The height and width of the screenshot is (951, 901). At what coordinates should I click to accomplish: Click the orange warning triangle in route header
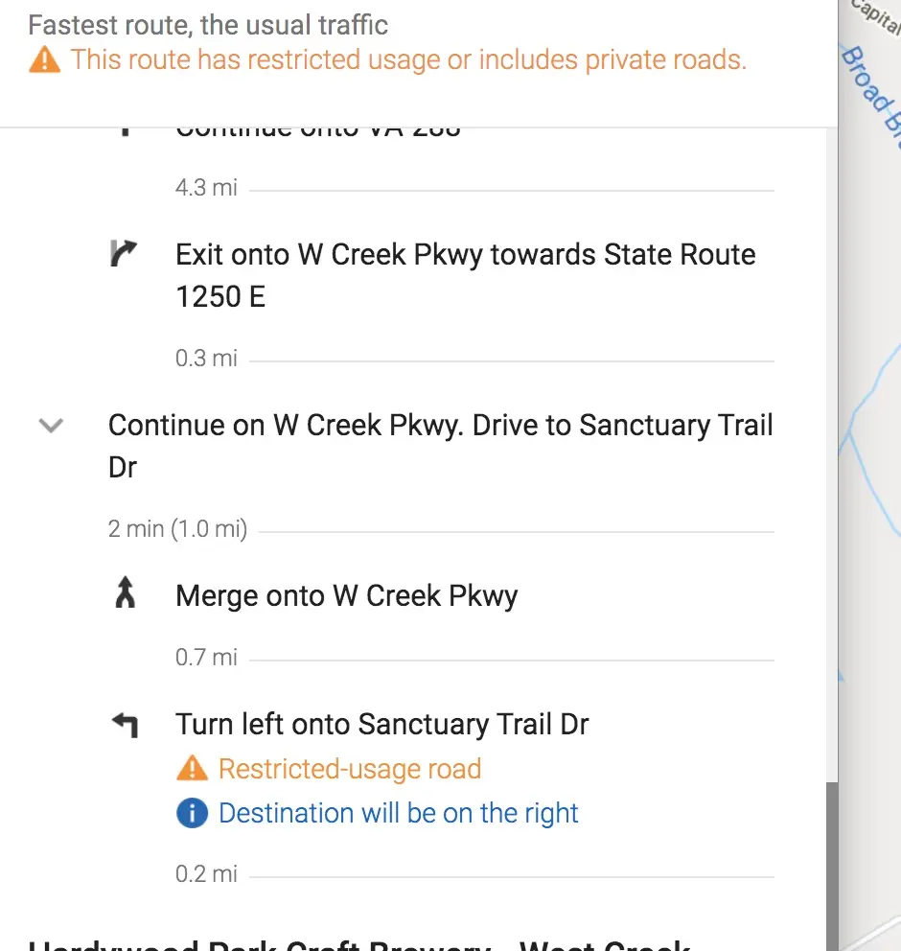44,60
